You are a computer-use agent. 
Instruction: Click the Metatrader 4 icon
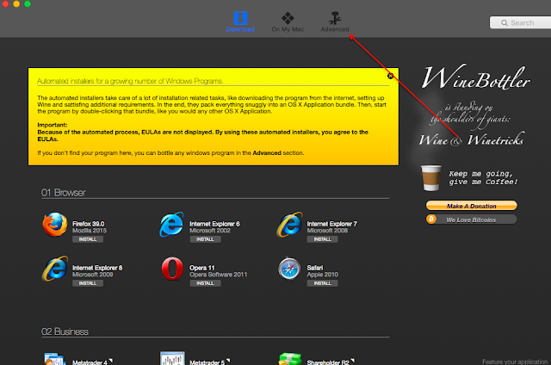tap(55, 359)
